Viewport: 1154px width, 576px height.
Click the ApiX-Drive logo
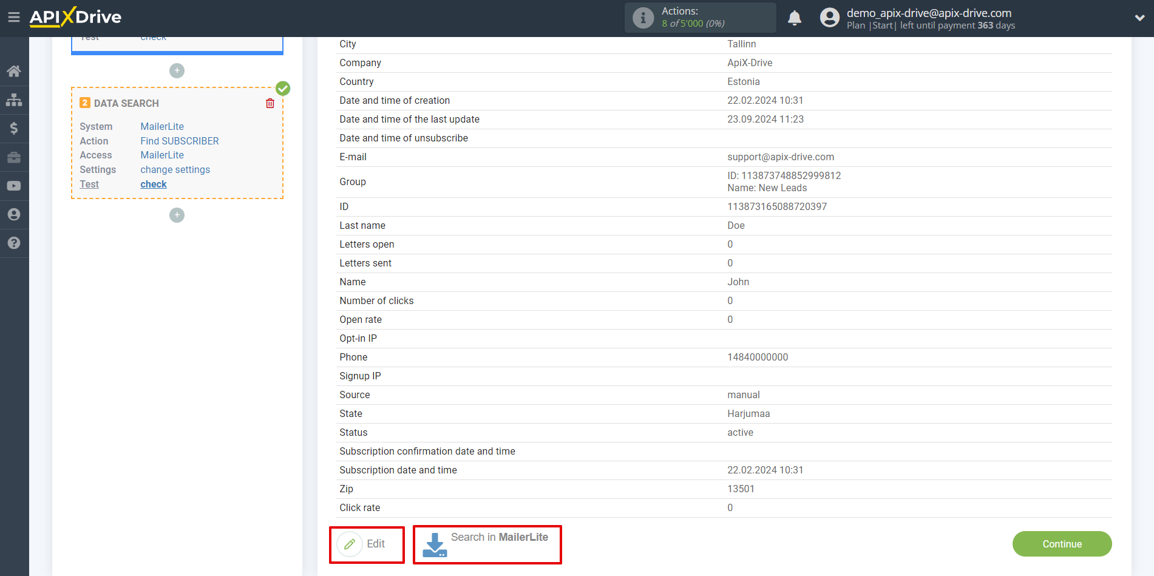tap(75, 17)
